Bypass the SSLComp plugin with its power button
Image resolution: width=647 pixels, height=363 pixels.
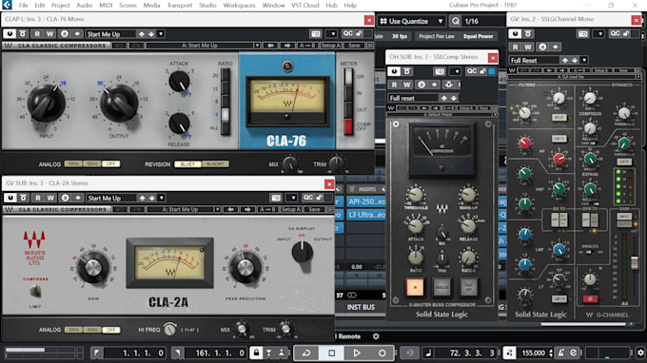(x=394, y=71)
